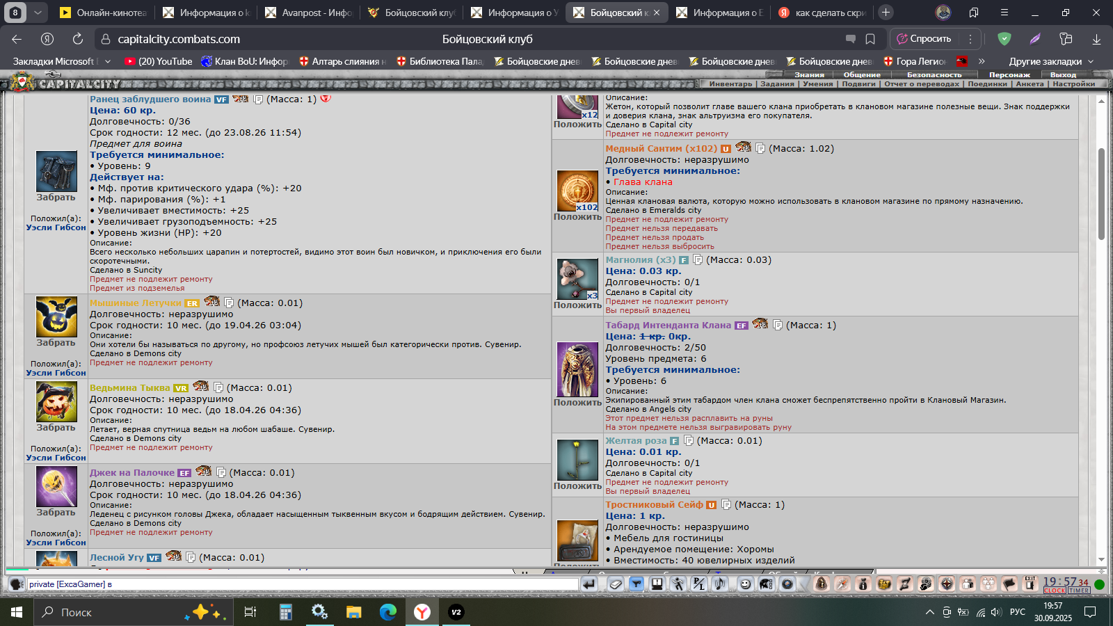Image resolution: width=1113 pixels, height=626 pixels.
Task: Expand the Другие закладки bookmarks folder
Action: point(1050,61)
